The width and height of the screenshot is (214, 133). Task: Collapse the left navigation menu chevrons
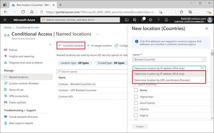click(x=50, y=45)
